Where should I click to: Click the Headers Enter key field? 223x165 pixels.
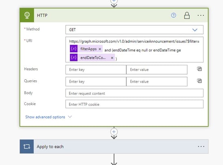96,70
